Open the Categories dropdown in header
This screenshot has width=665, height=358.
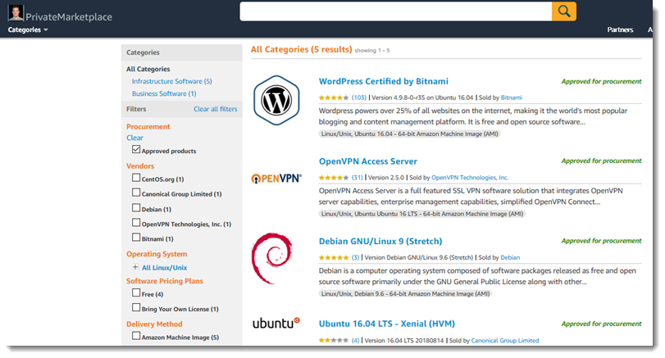click(28, 29)
